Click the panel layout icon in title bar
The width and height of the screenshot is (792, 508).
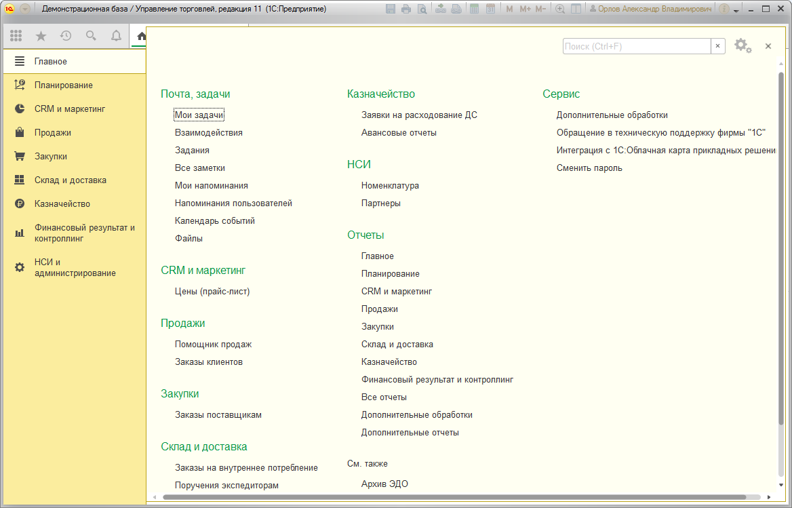[576, 9]
